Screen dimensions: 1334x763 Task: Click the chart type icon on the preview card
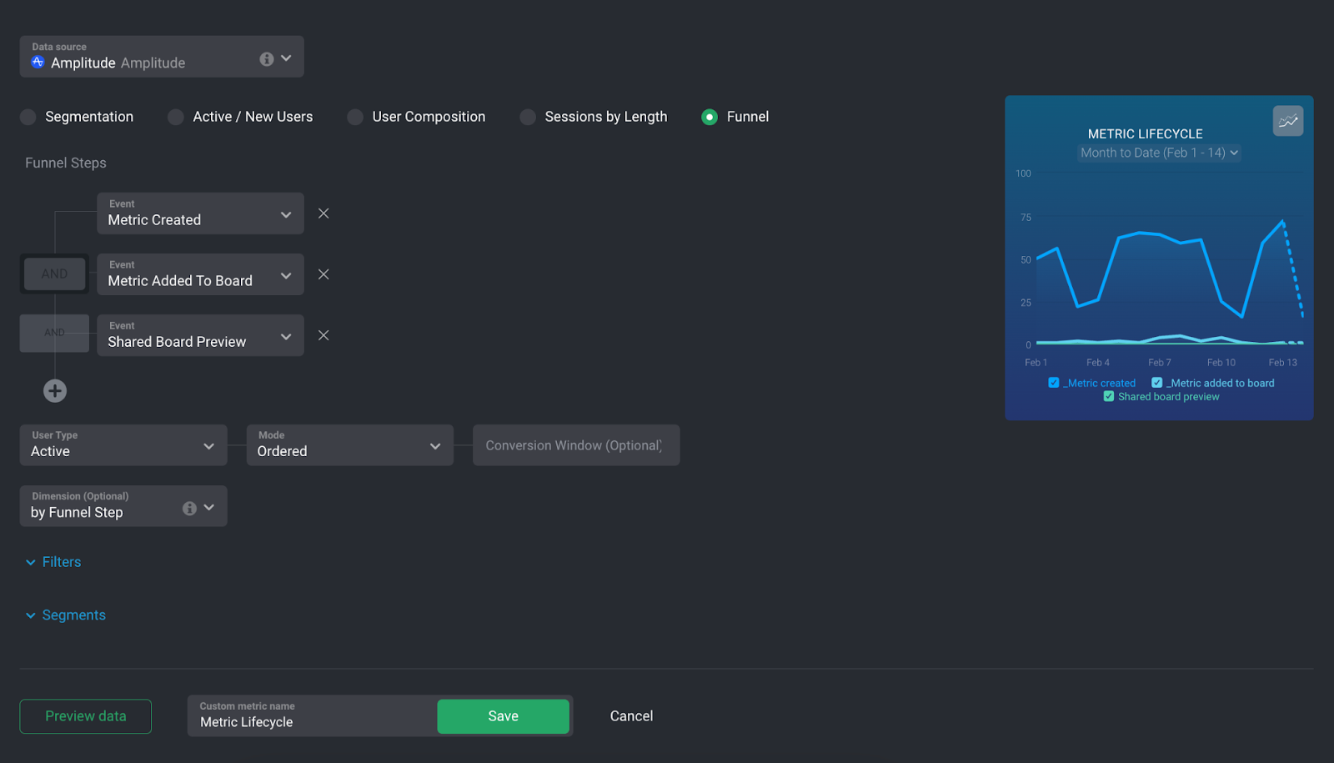pos(1286,121)
